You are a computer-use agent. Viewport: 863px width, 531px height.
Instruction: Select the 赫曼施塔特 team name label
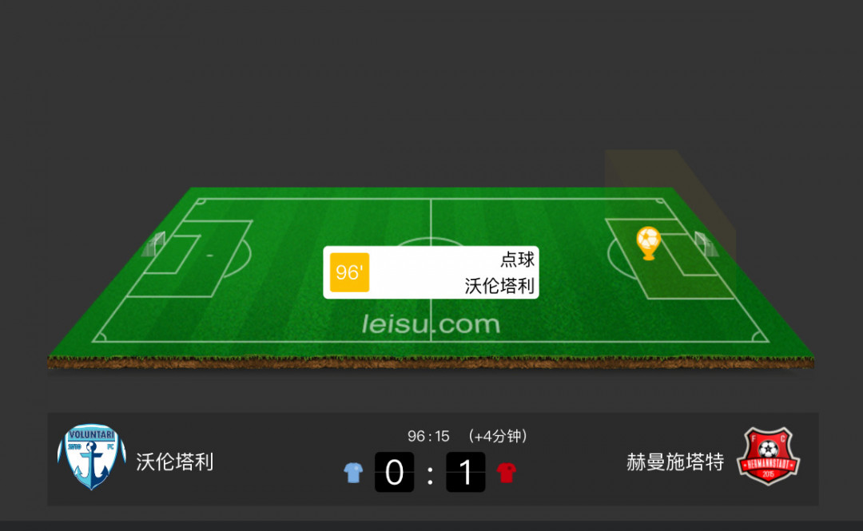(x=674, y=462)
